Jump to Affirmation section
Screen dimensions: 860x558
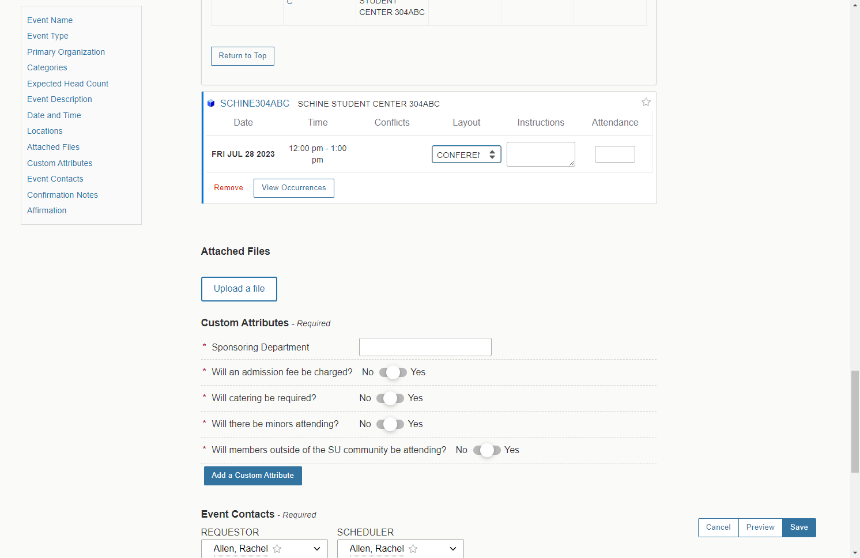[x=47, y=210]
